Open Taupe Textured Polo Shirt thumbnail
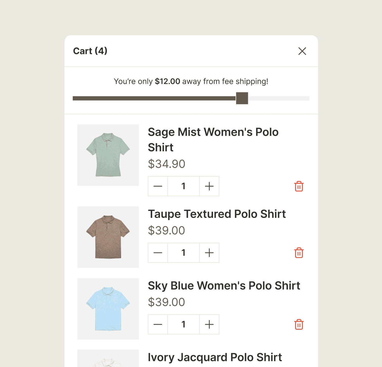 tap(108, 237)
